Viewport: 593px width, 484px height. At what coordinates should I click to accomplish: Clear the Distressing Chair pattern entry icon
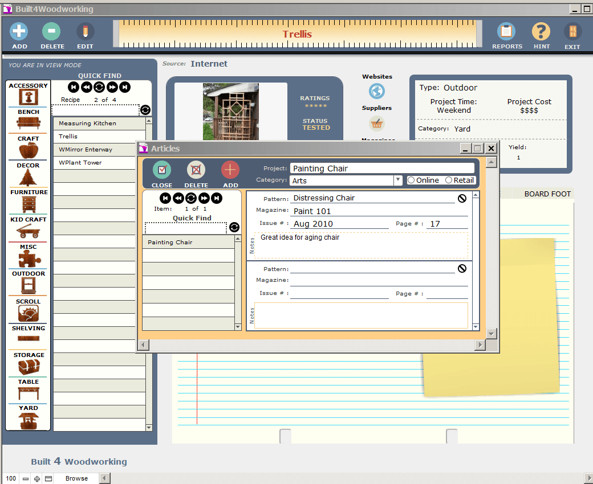coord(462,198)
